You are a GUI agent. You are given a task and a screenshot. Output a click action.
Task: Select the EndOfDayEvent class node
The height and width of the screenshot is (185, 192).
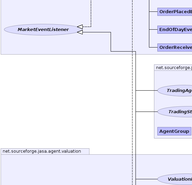pos(175,30)
